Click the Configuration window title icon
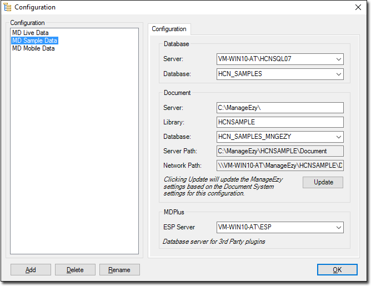Viewport: 371px width, 286px height. point(7,7)
